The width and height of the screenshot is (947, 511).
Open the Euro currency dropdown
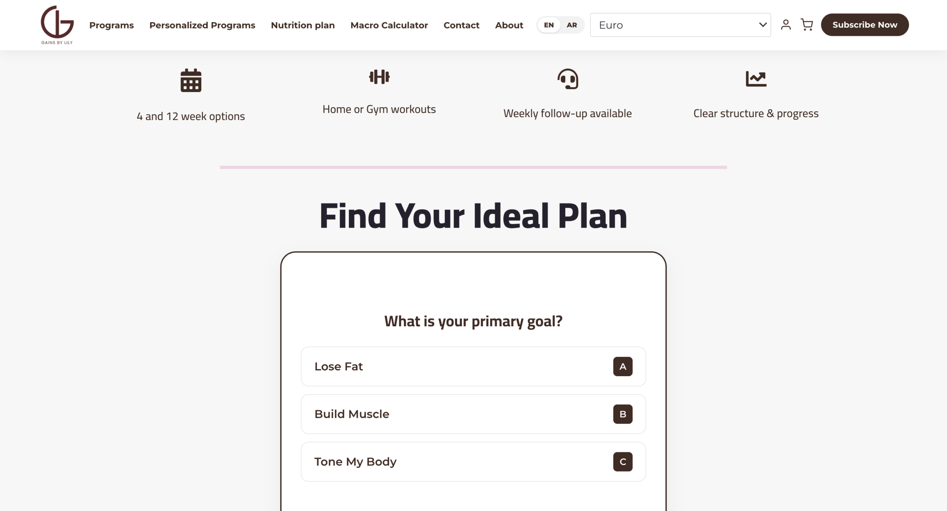[680, 25]
